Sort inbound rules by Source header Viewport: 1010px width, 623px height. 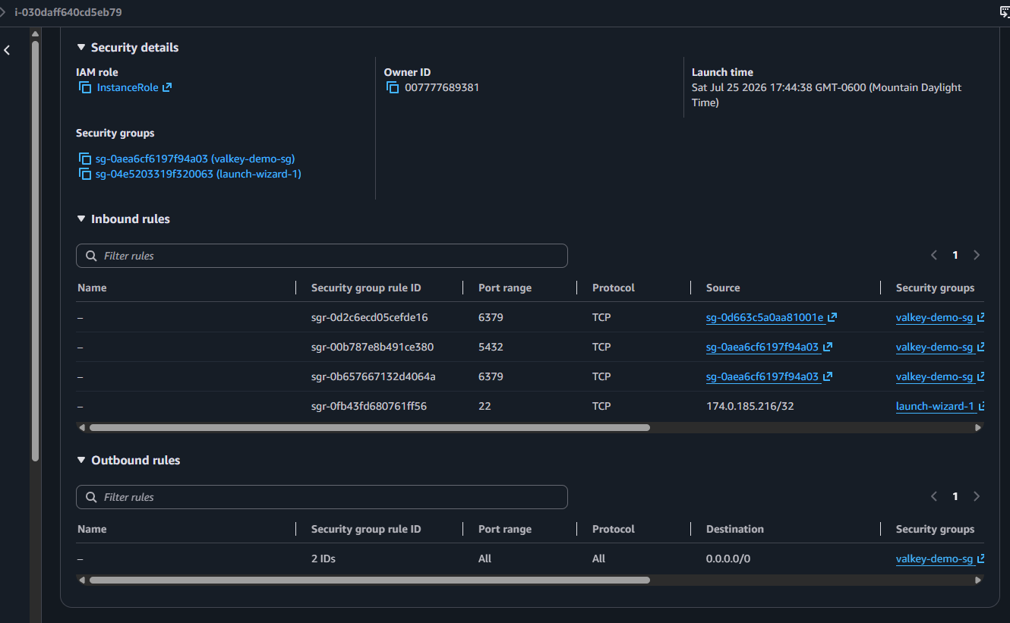coord(723,288)
